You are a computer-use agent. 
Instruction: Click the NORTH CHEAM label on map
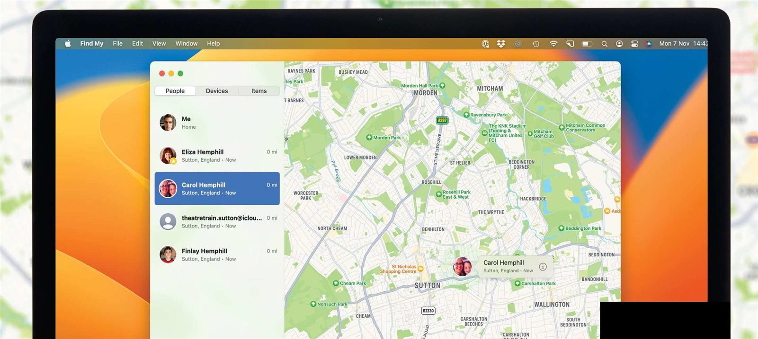click(332, 228)
